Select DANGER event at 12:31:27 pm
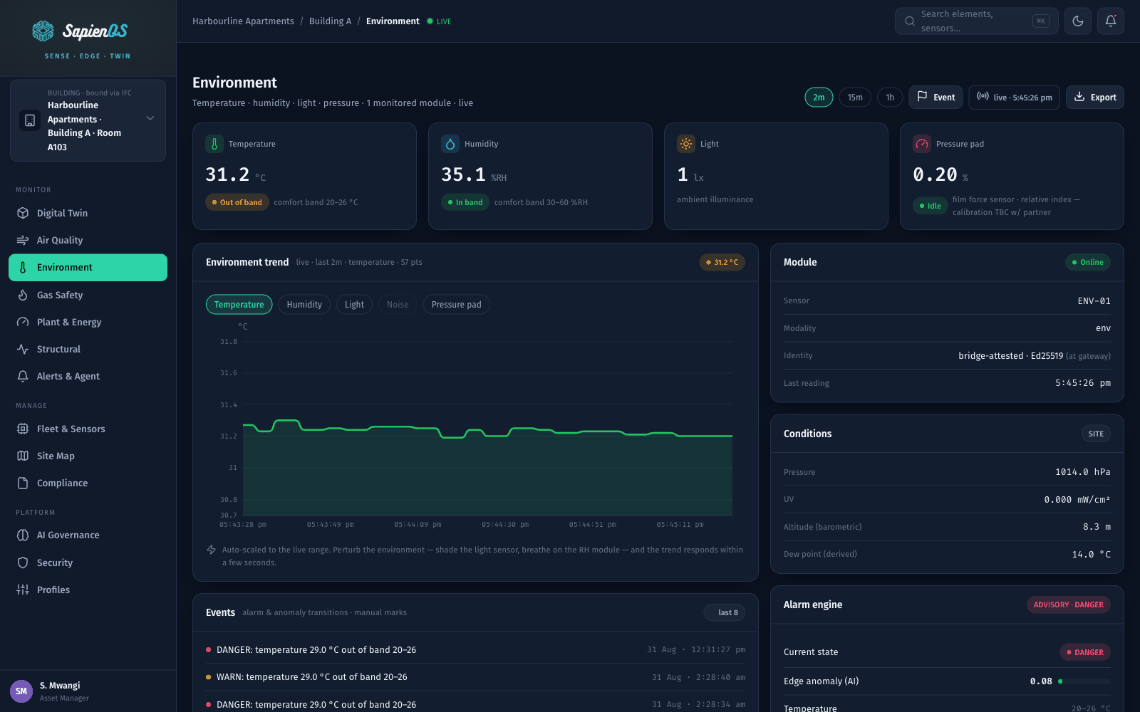 pos(475,649)
